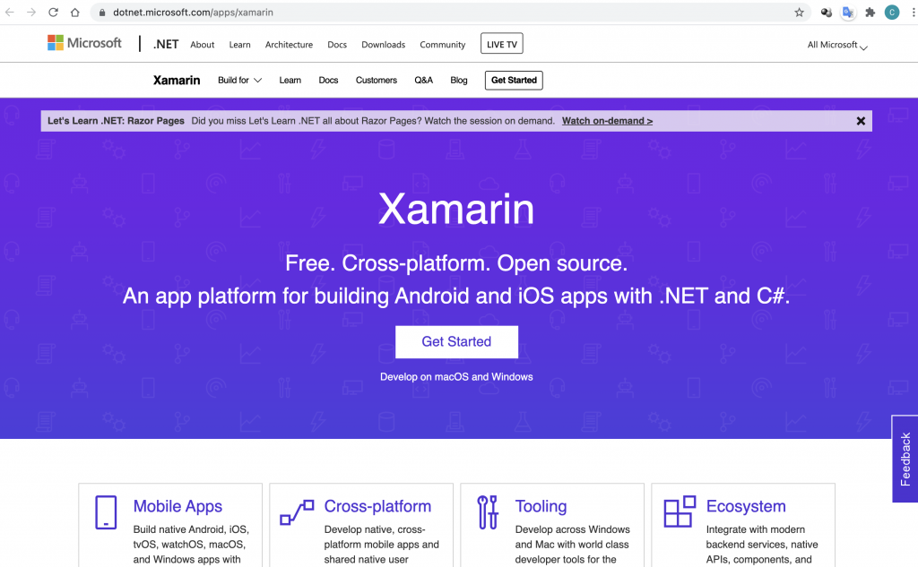Click the lock icon in the address bar
This screenshot has height=567, width=918.
(x=102, y=13)
